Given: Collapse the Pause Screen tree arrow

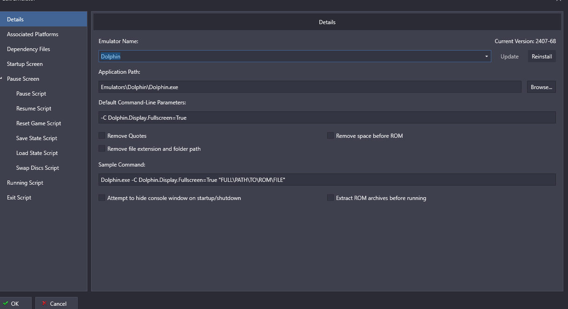Looking at the screenshot, I should (x=2, y=79).
